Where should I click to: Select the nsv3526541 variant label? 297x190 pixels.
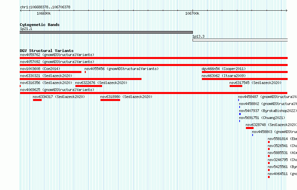click(x=282, y=146)
